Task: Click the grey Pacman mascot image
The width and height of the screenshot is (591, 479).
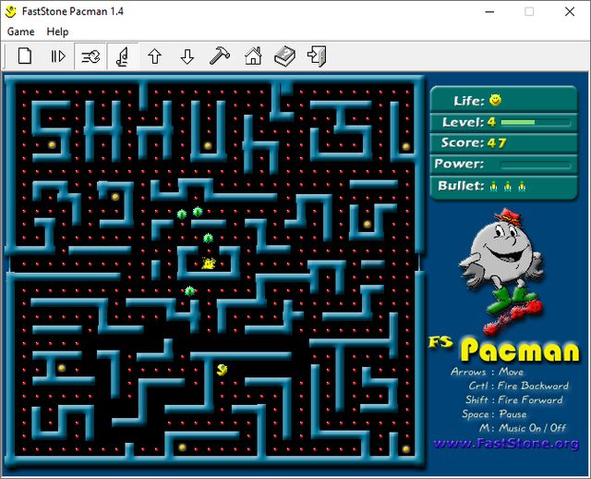Action: (502, 271)
